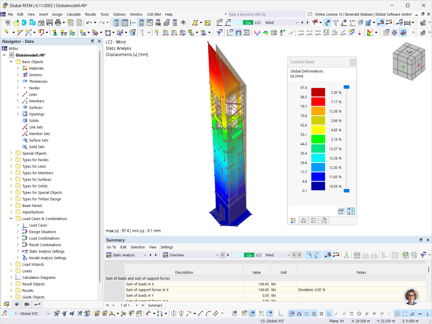432x324 pixels.
Task: Open the Results menu
Action: pos(90,14)
